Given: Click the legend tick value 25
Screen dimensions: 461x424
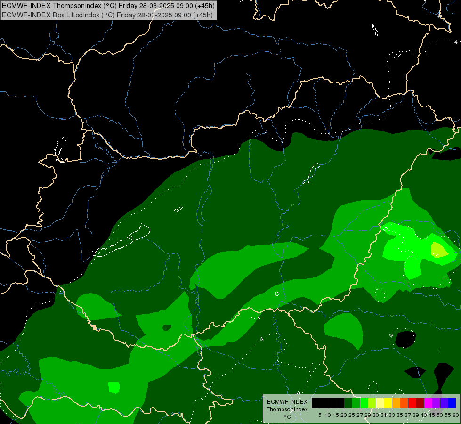Looking at the screenshot, I should tap(352, 415).
